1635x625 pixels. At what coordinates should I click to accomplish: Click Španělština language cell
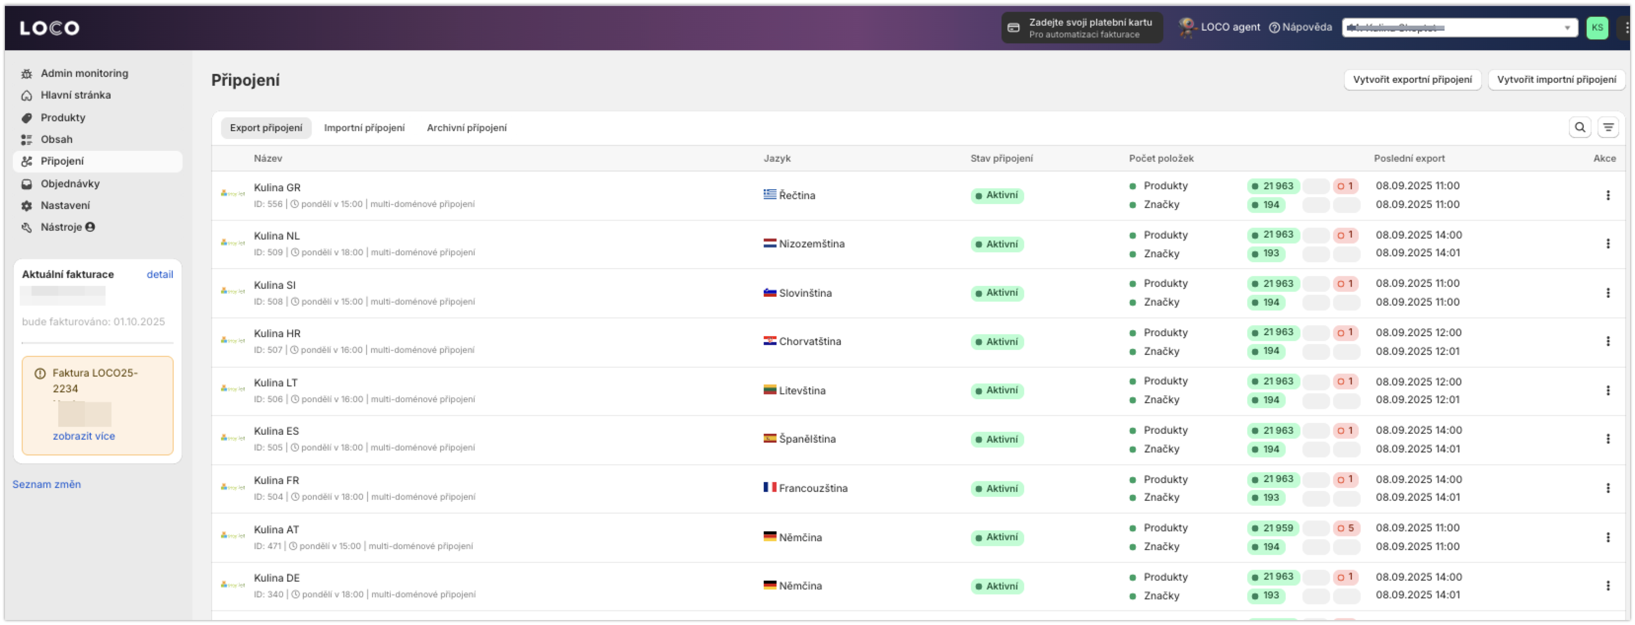799,439
